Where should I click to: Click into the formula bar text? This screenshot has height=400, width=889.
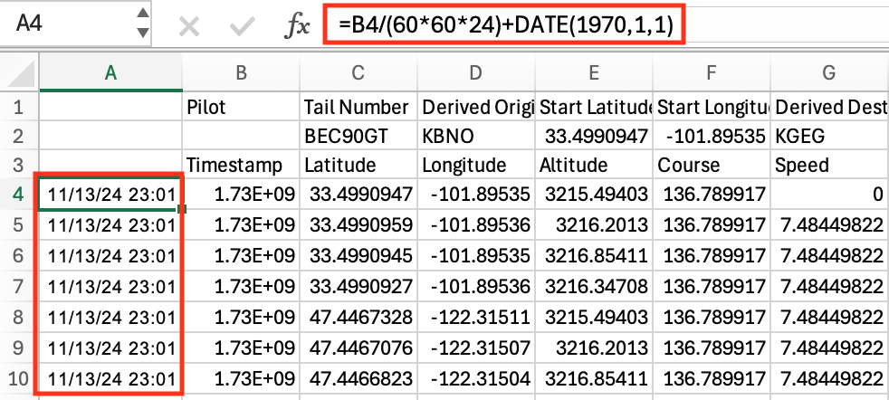tap(505, 26)
